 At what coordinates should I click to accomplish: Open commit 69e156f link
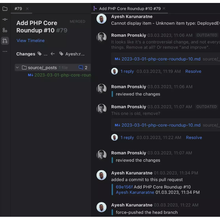[x=124, y=187]
